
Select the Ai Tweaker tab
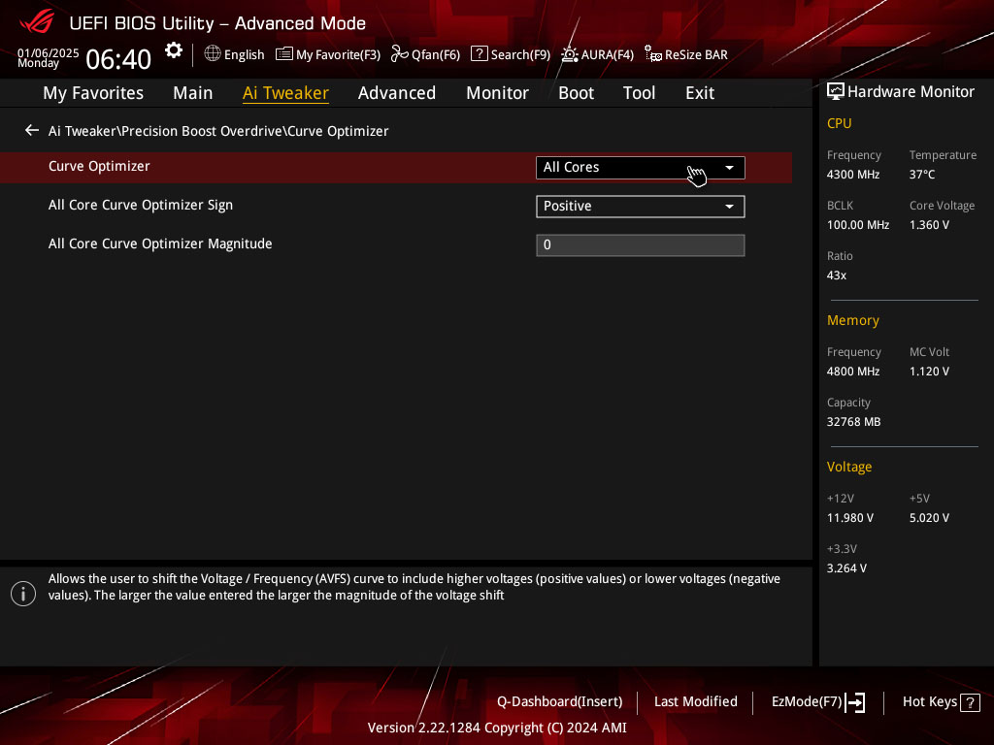click(x=285, y=93)
